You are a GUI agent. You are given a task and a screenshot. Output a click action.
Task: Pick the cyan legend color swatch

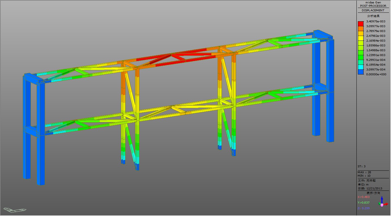pos(361,67)
